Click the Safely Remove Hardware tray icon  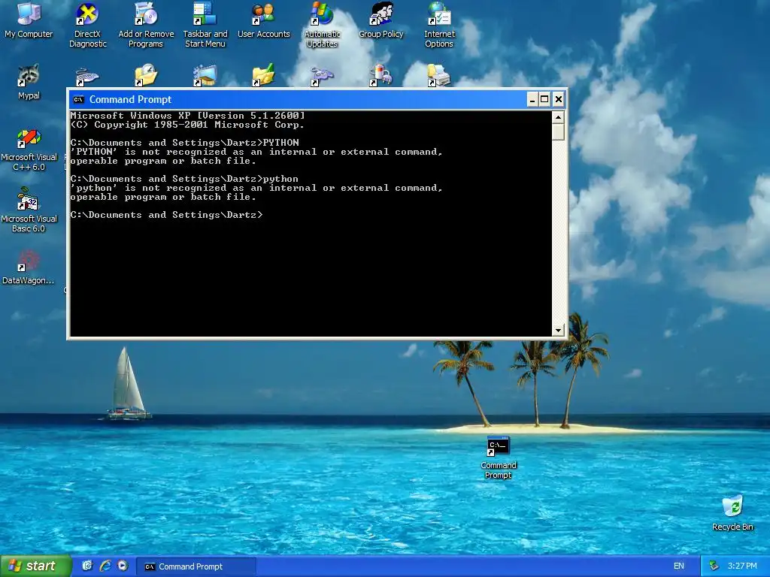pyautogui.click(x=714, y=566)
